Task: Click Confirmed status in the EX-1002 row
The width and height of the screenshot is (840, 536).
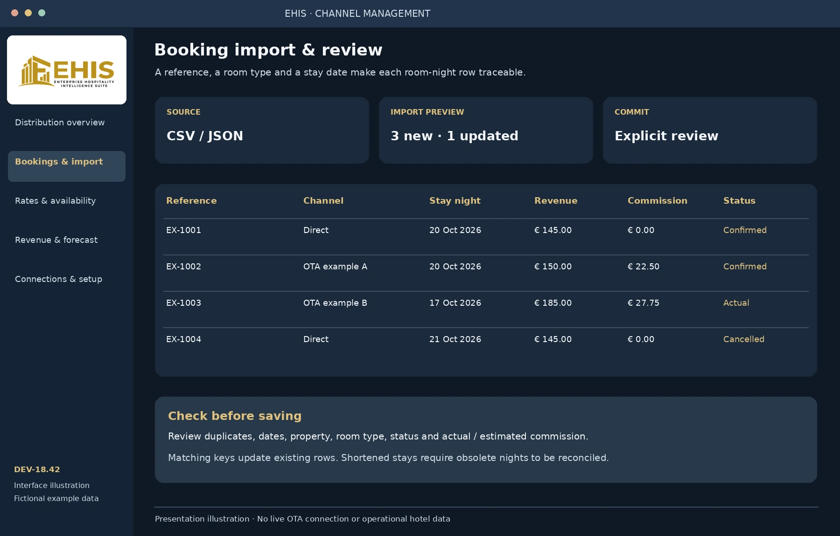Action: coord(745,267)
